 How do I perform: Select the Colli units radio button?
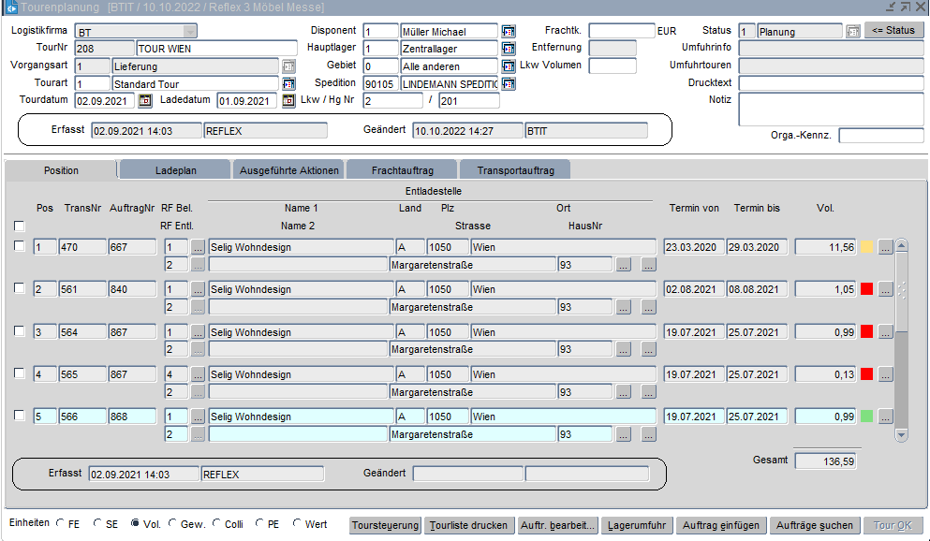217,524
